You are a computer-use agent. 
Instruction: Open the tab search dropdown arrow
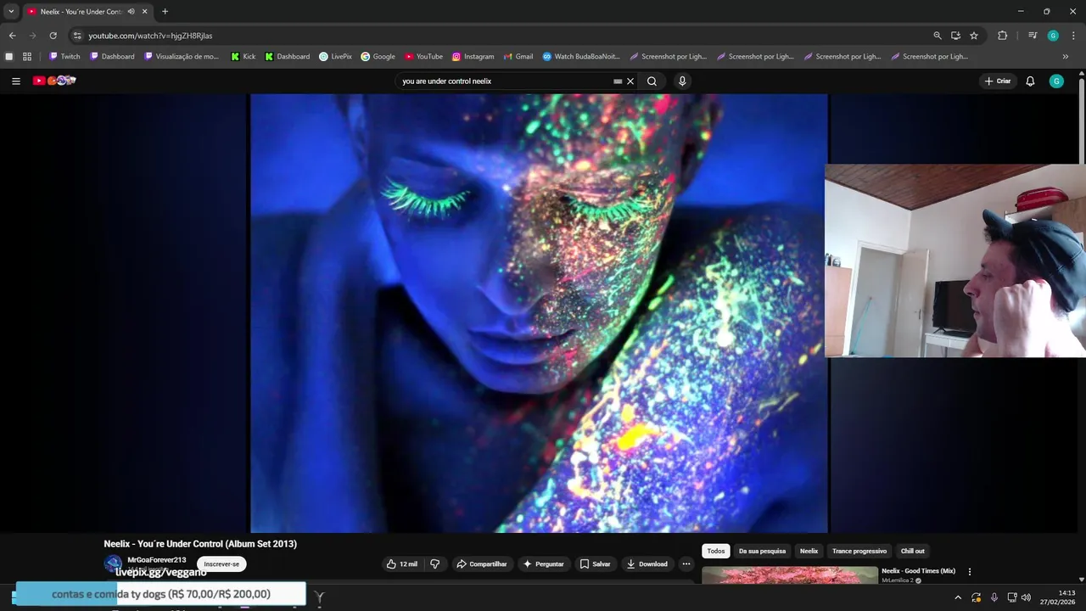coord(11,12)
